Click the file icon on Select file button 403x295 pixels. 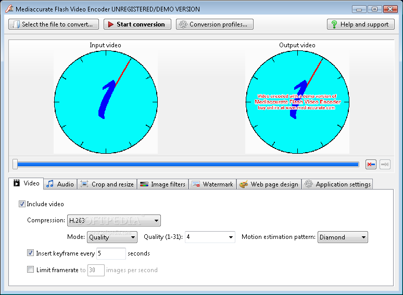pos(16,24)
